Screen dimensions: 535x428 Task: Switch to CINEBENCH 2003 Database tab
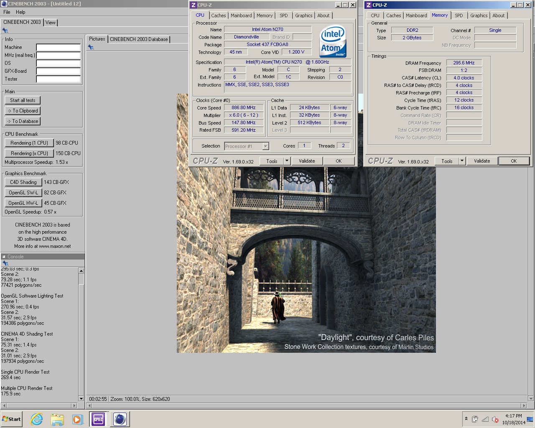(139, 39)
